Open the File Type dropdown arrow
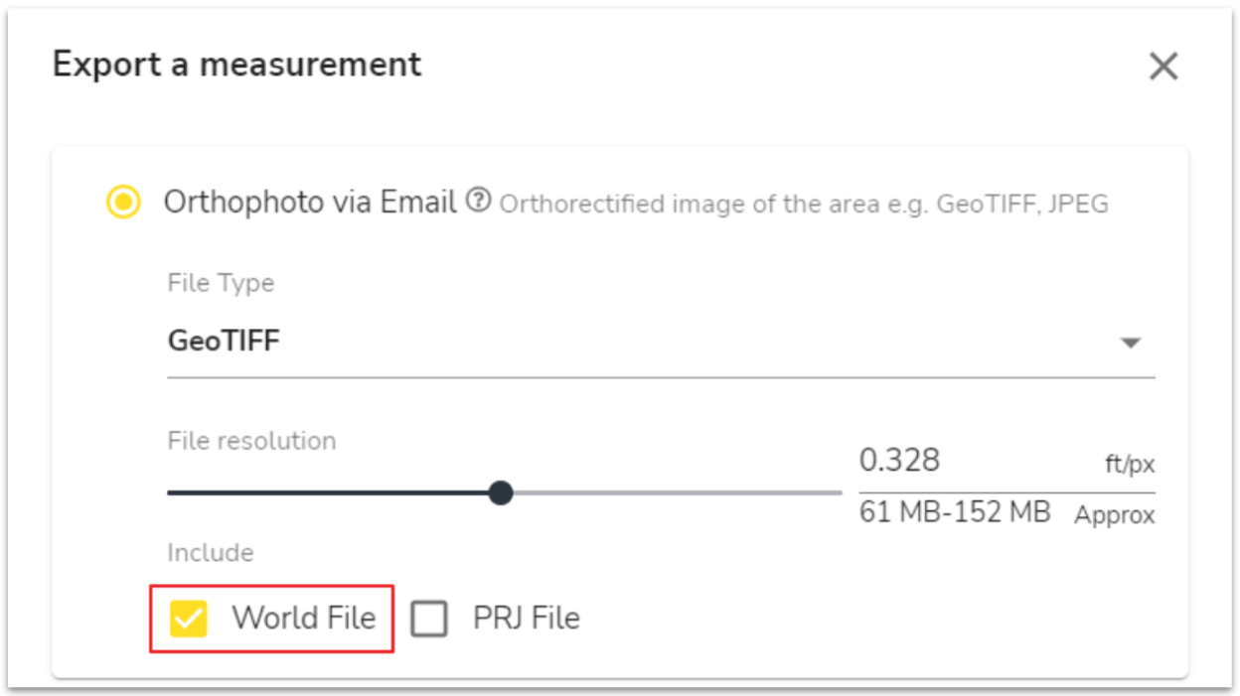 [x=1130, y=343]
